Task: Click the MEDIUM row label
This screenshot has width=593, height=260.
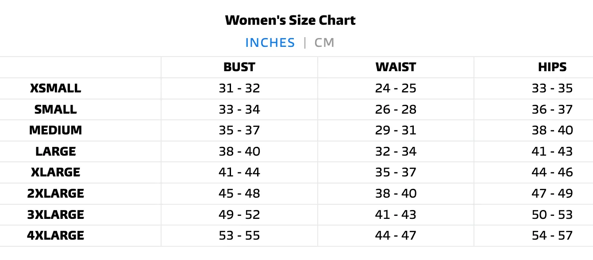Action: [x=56, y=130]
